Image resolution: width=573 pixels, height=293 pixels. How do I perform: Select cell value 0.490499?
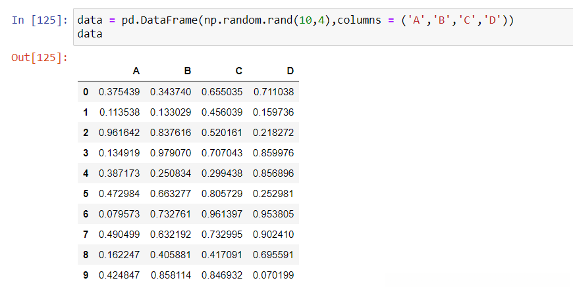(119, 235)
